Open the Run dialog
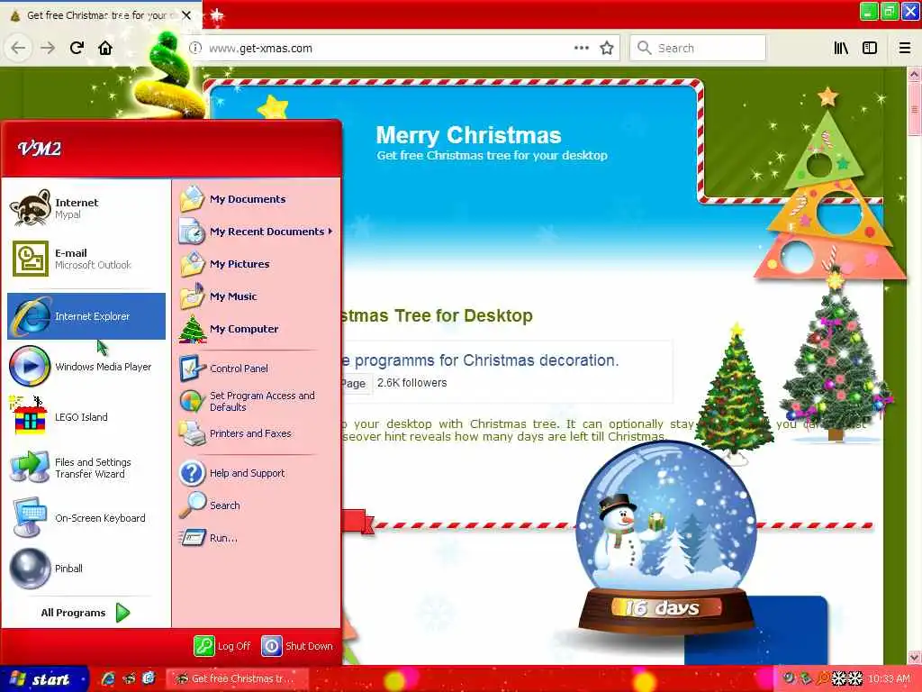 [x=257, y=537]
